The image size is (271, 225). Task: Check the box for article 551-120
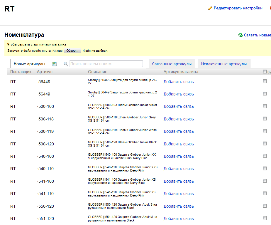[x=265, y=218]
